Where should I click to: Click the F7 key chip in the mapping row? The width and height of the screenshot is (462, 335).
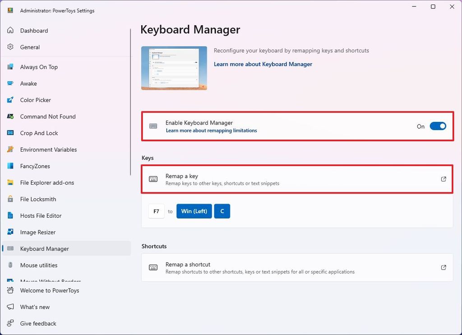point(156,211)
